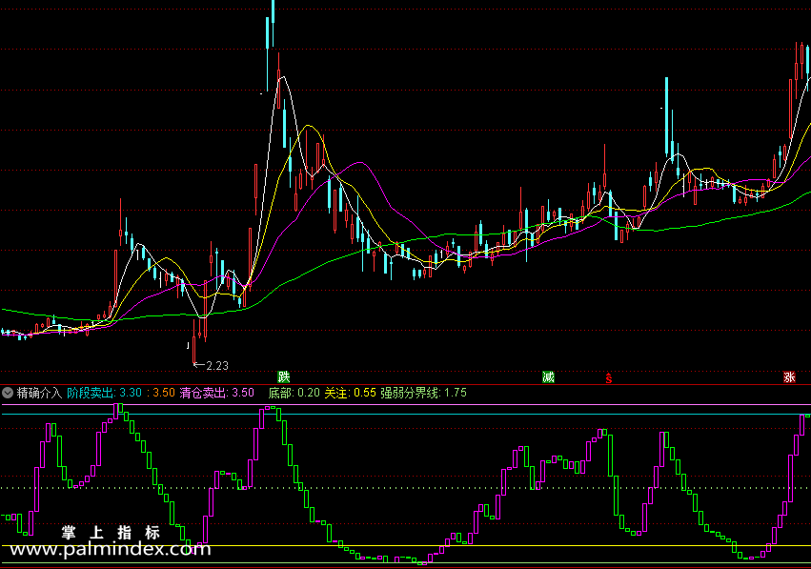Screen dimensions: 811x569
Task: Click the 底部: 0.20 label
Action: 294,393
